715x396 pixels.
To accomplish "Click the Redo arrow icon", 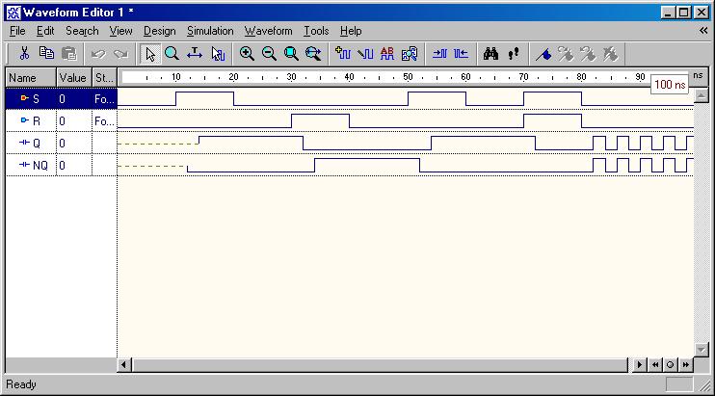I will [120, 54].
